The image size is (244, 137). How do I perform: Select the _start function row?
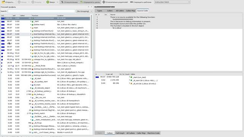[45, 21]
